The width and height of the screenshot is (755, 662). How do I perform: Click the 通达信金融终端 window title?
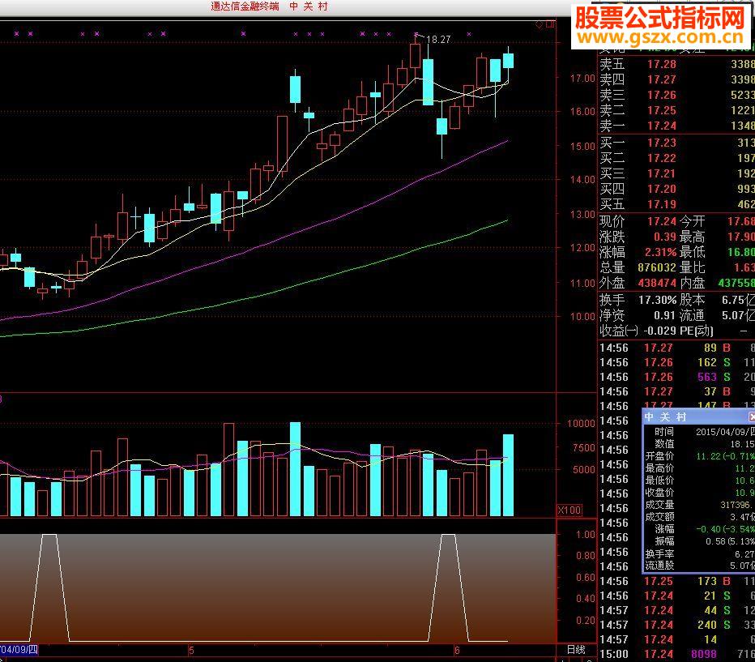click(245, 6)
